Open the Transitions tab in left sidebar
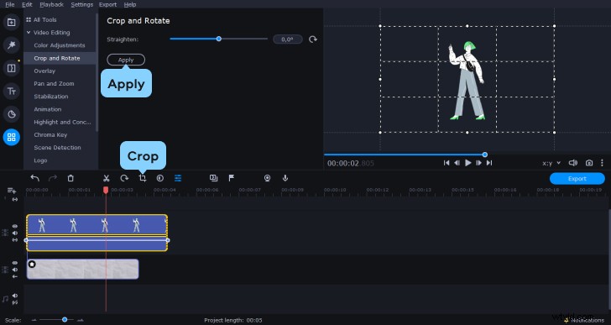Viewport: 611px width, 325px height. click(x=11, y=68)
